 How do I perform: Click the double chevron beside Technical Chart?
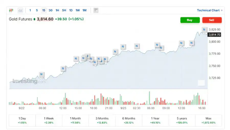[222, 10]
